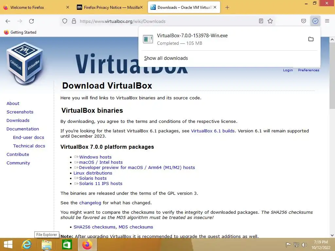Close the Welcome to Firefox tab
Viewport: 335px width, 251px height.
68,8
